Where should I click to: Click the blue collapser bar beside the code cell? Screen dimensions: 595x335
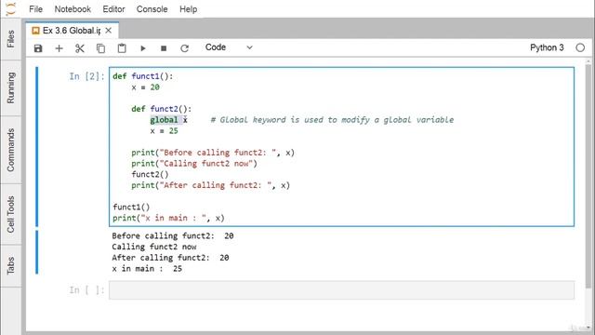pos(37,147)
